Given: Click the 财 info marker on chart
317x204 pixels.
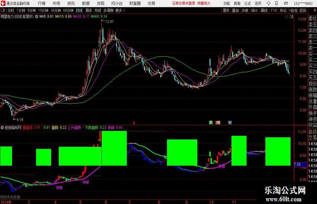Looking at the screenshot, I should click(230, 122).
